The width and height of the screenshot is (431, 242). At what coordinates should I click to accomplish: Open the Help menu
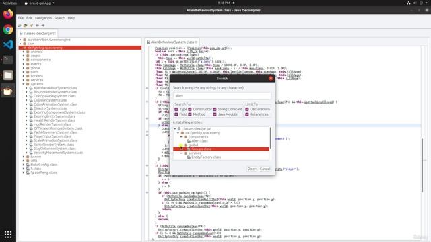(x=71, y=18)
